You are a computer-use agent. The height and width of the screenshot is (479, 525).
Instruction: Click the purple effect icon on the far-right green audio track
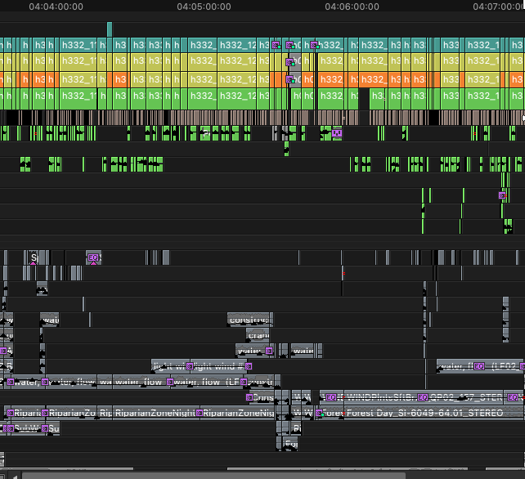(x=502, y=196)
